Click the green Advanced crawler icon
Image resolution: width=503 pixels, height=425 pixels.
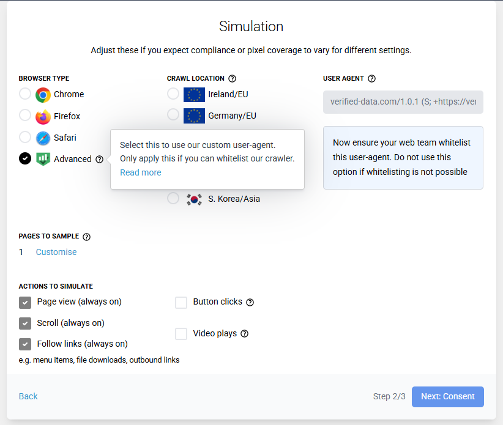43,159
